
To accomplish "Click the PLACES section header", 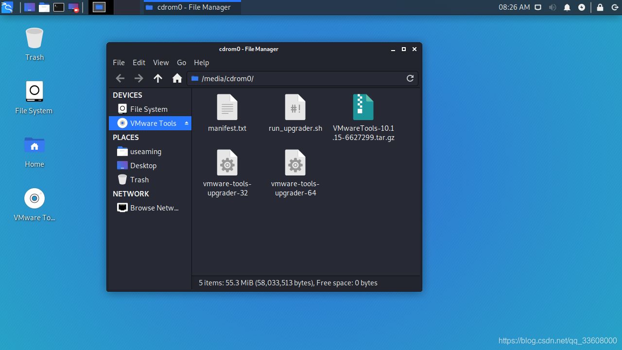I will coord(126,138).
